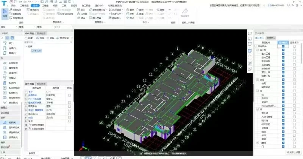Select 柱帽(V) in navigation panel
The width and height of the screenshot is (303, 159).
point(10,78)
